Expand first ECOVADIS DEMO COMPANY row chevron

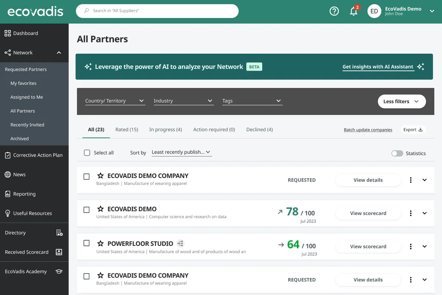click(424, 180)
